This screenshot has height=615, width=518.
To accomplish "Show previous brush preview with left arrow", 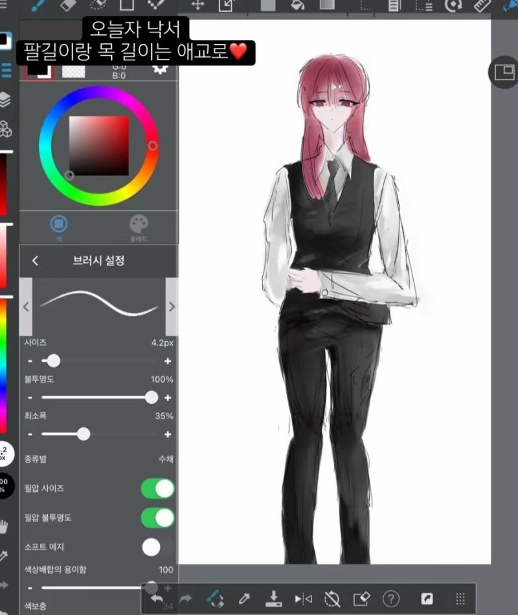I will pyautogui.click(x=26, y=307).
